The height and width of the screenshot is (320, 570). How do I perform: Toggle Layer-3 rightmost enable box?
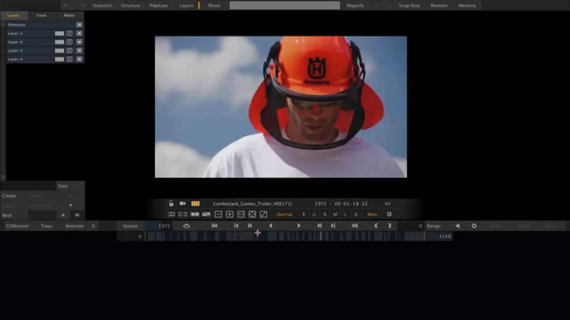point(79,51)
